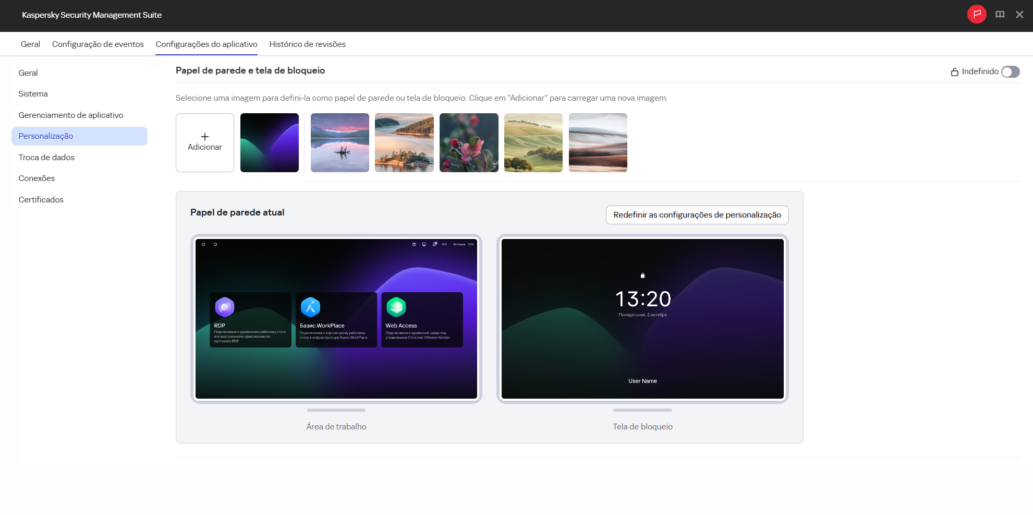The height and width of the screenshot is (515, 1033).
Task: Open Gerenciamento de aplicativo settings
Action: click(x=70, y=115)
